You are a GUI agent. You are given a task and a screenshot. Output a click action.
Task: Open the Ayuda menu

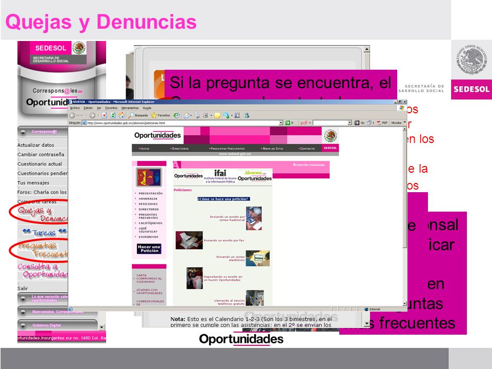tap(147, 108)
